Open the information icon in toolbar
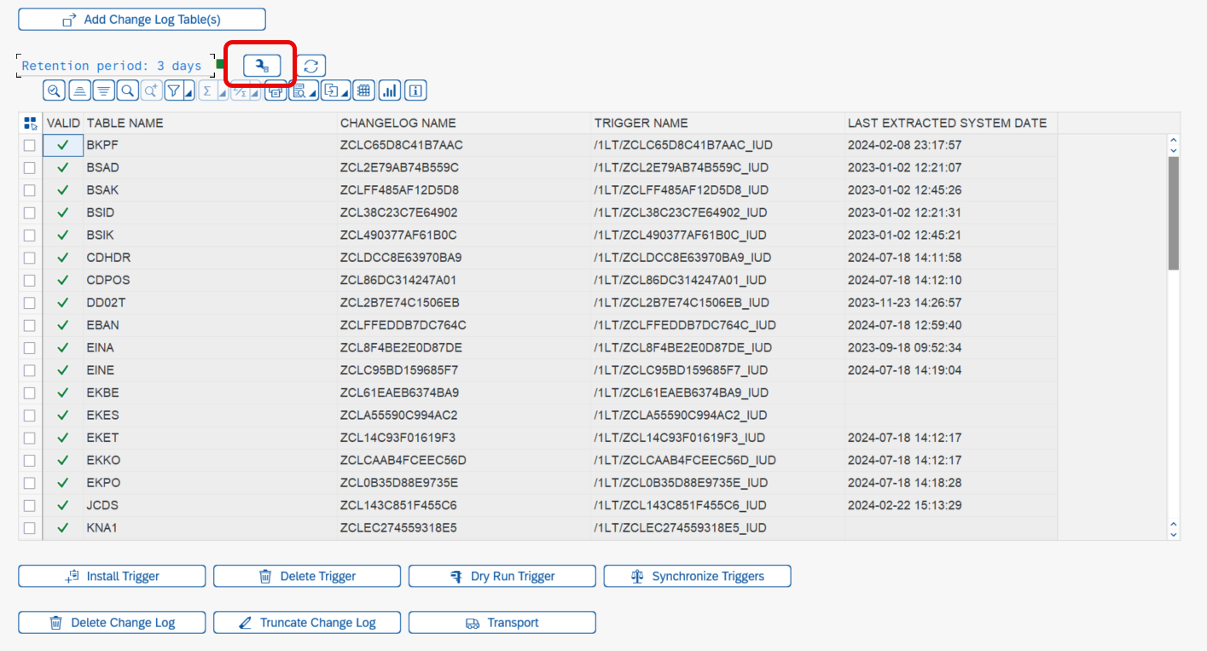 pos(415,90)
